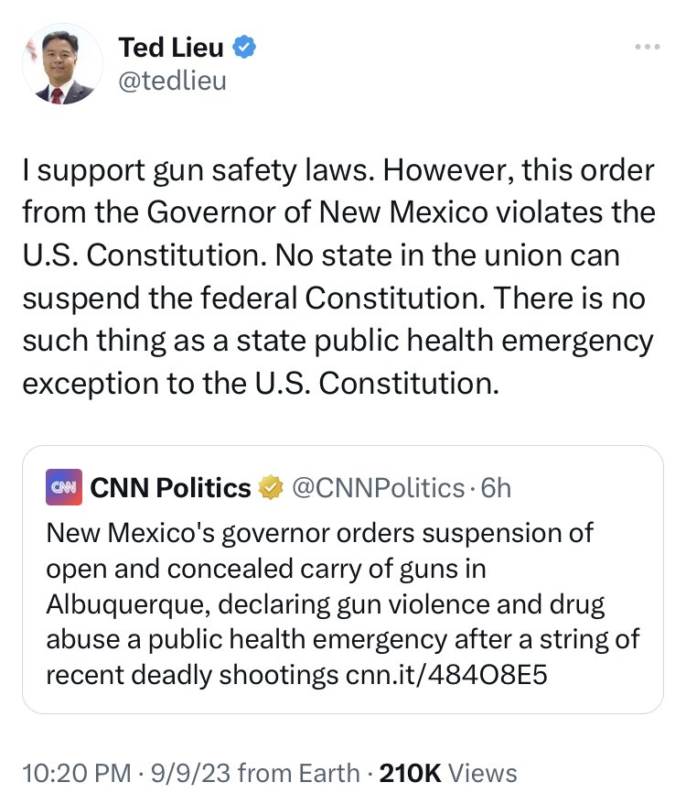Click 'exception to the U.S. Constitution' closing line

click(262, 382)
